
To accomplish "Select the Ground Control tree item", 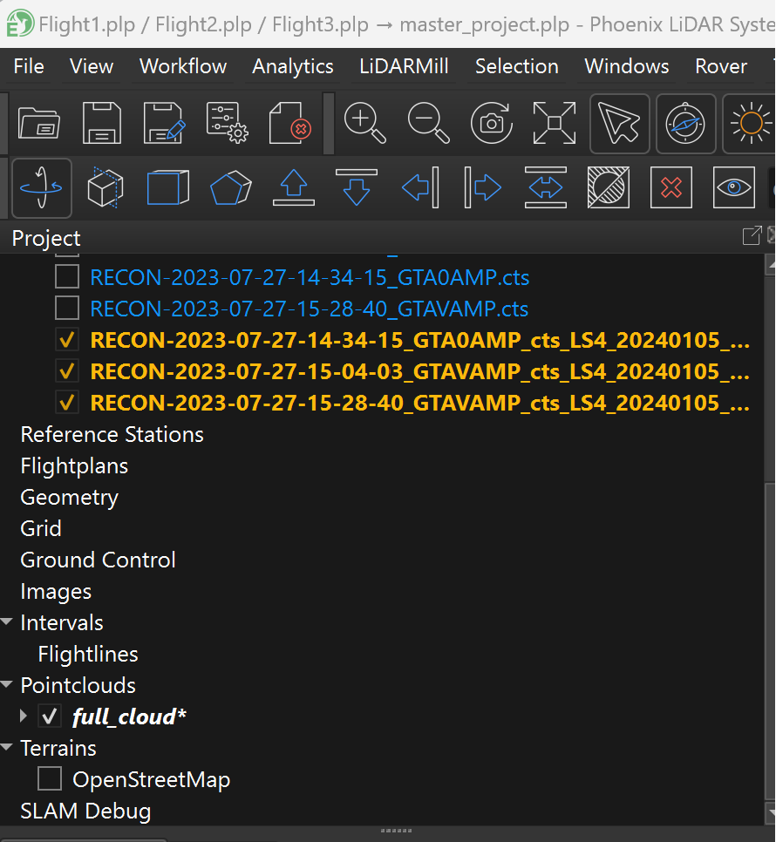I will tap(98, 560).
